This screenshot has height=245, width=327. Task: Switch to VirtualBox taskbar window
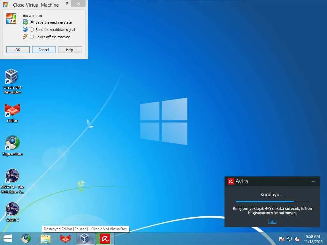[85, 239]
